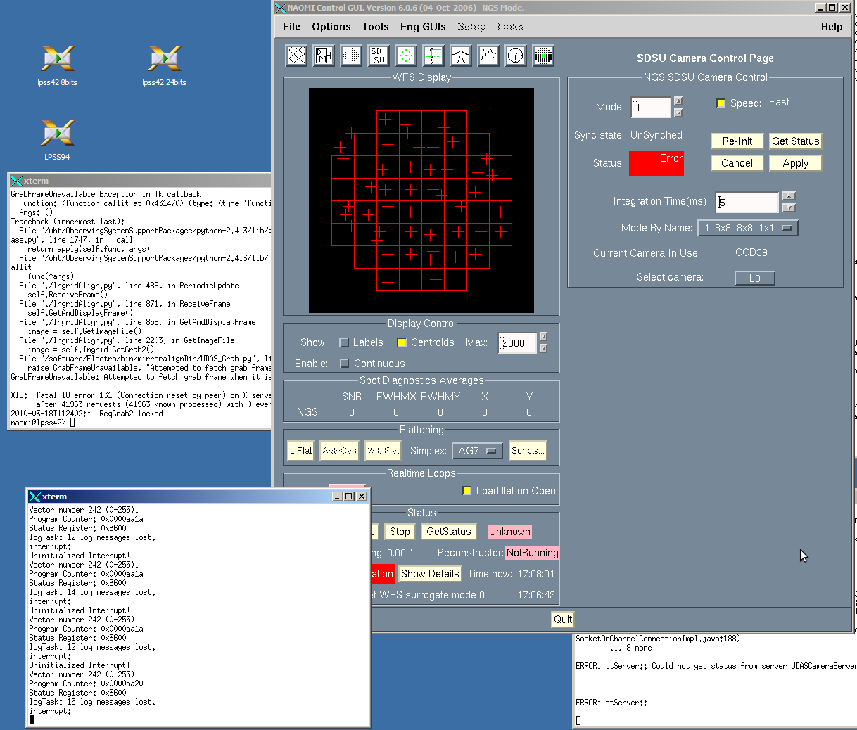The image size is (857, 730).
Task: Click the front xterm window's title icon
Action: [x=34, y=497]
